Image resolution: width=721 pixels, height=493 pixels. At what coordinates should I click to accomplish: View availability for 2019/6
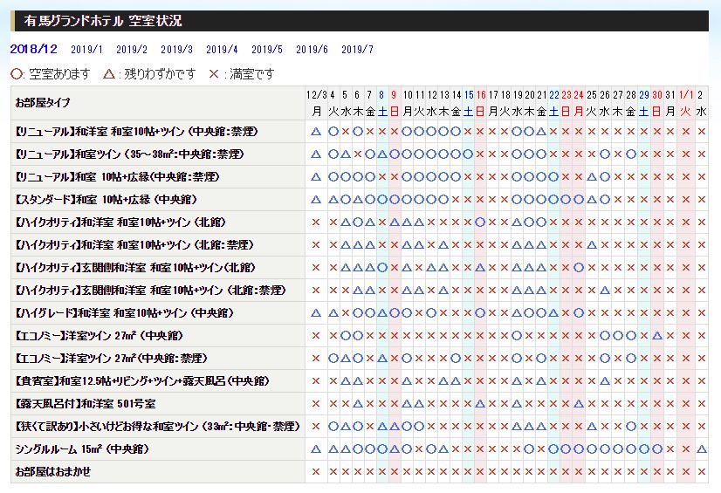point(312,49)
